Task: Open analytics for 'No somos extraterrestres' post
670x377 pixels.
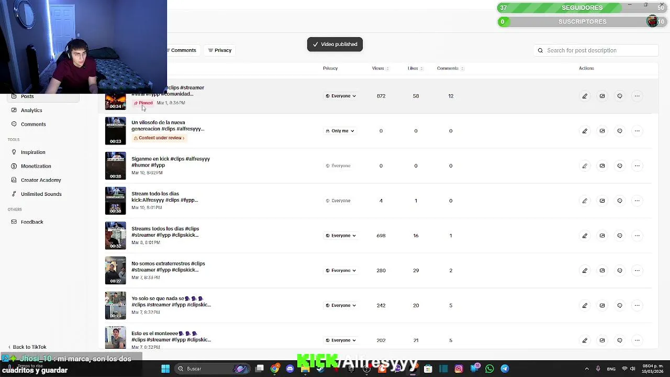Action: tap(602, 271)
